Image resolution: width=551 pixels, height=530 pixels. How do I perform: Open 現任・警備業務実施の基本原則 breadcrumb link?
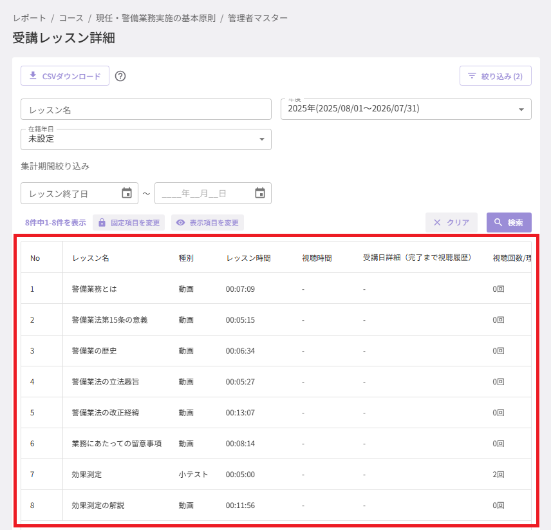pos(156,18)
